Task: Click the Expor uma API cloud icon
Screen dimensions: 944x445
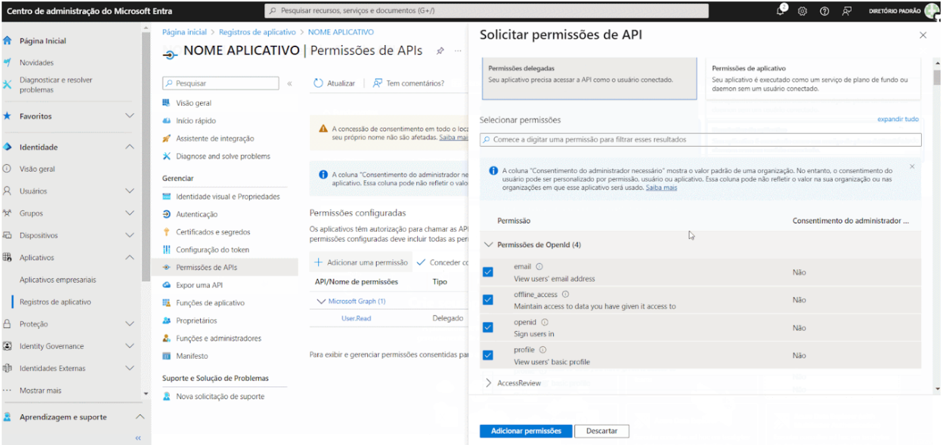Action: [166, 285]
